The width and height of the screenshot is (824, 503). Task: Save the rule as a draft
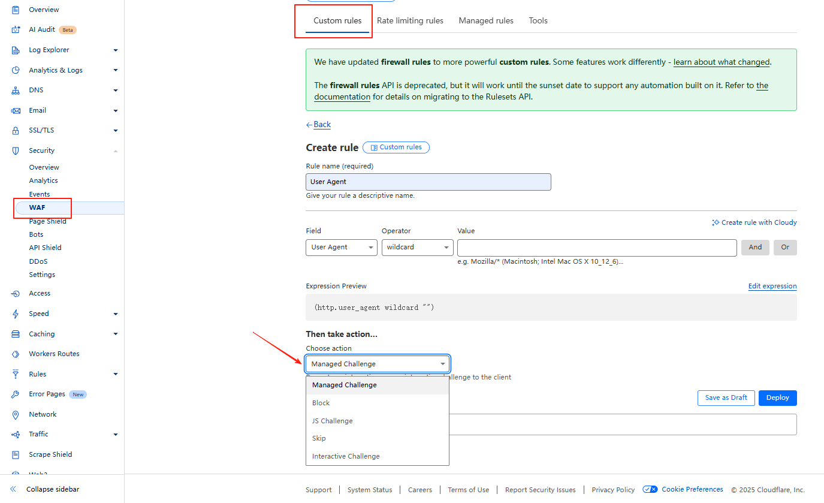click(x=726, y=397)
